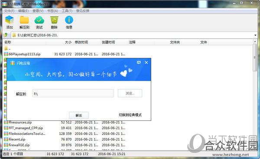Expand the address bar path dropdown
Image resolution: width=260 pixels, height=159 pixels.
click(255, 35)
